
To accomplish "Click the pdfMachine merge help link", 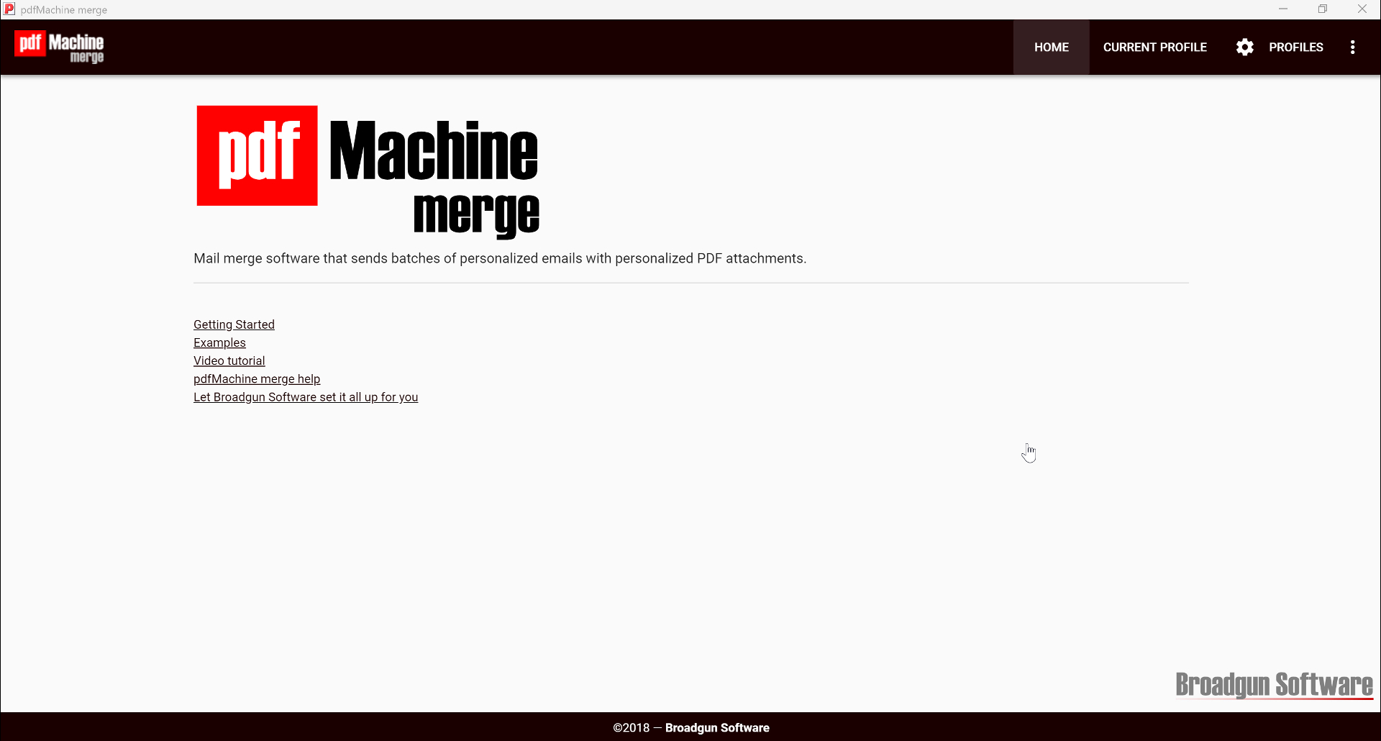I will pos(257,379).
